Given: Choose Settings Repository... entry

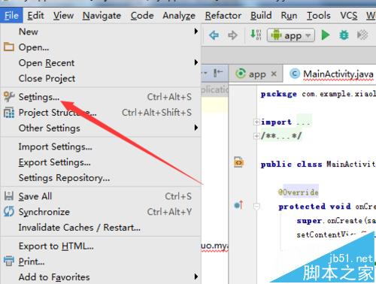Looking at the screenshot, I should click(x=100, y=178).
